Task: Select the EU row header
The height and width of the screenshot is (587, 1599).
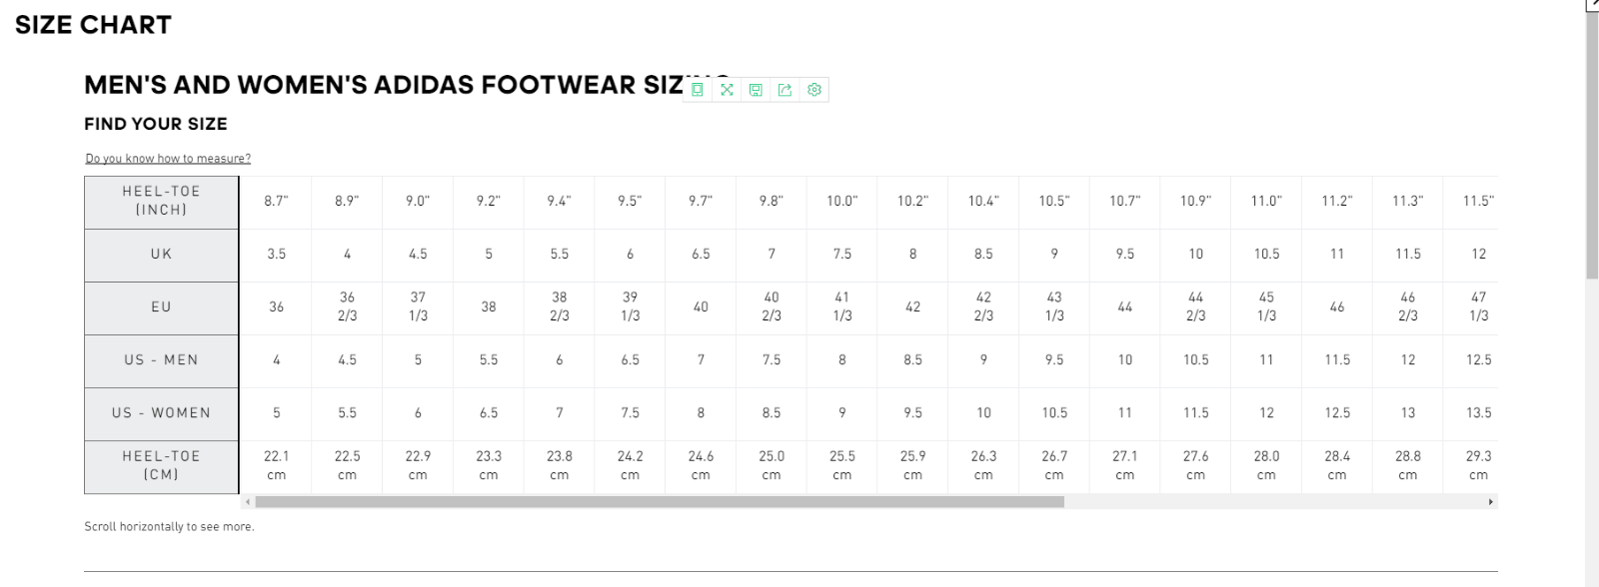Action: point(161,307)
